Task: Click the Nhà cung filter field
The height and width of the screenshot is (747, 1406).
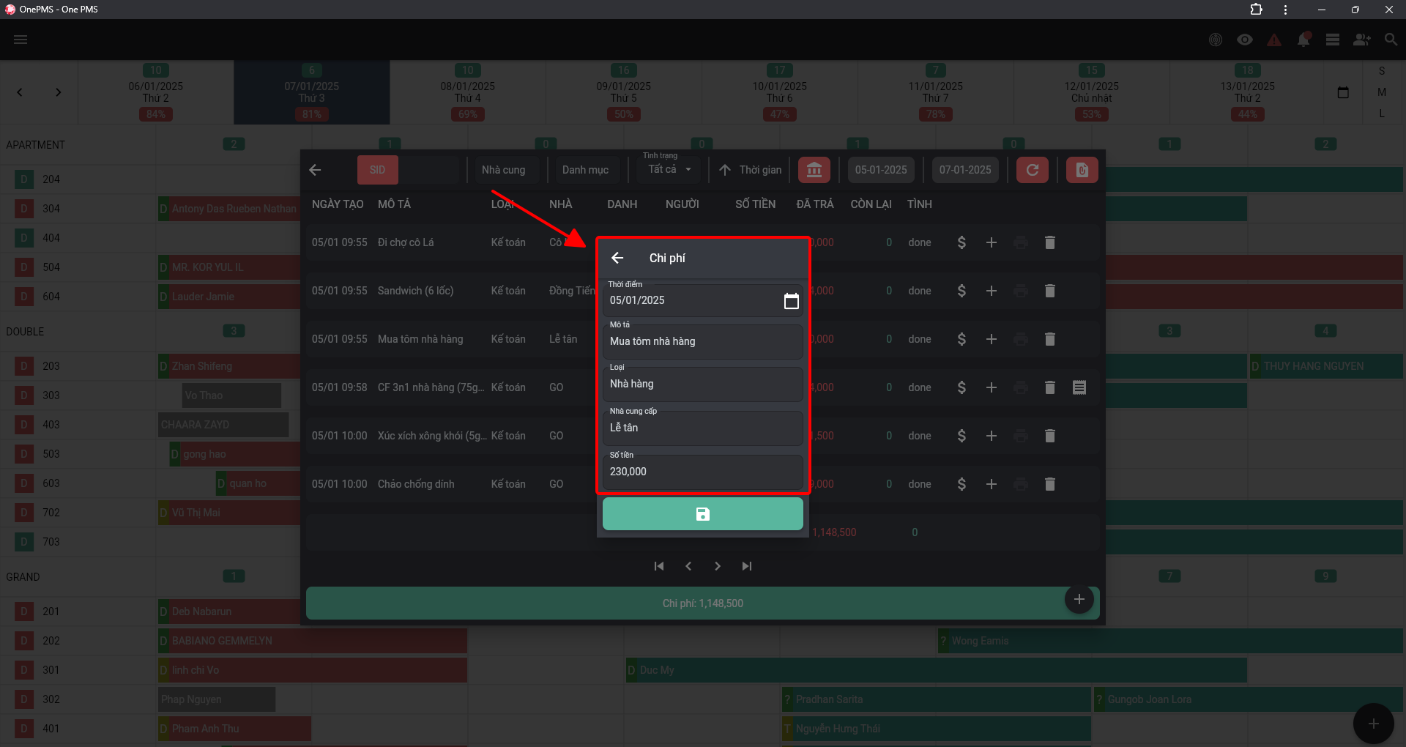Action: pyautogui.click(x=507, y=170)
